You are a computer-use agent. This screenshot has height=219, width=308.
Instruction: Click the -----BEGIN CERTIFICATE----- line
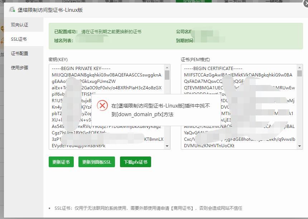[213, 69]
